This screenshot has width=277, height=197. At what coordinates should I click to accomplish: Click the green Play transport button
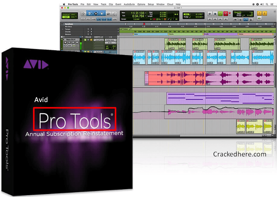pyautogui.click(x=220, y=13)
